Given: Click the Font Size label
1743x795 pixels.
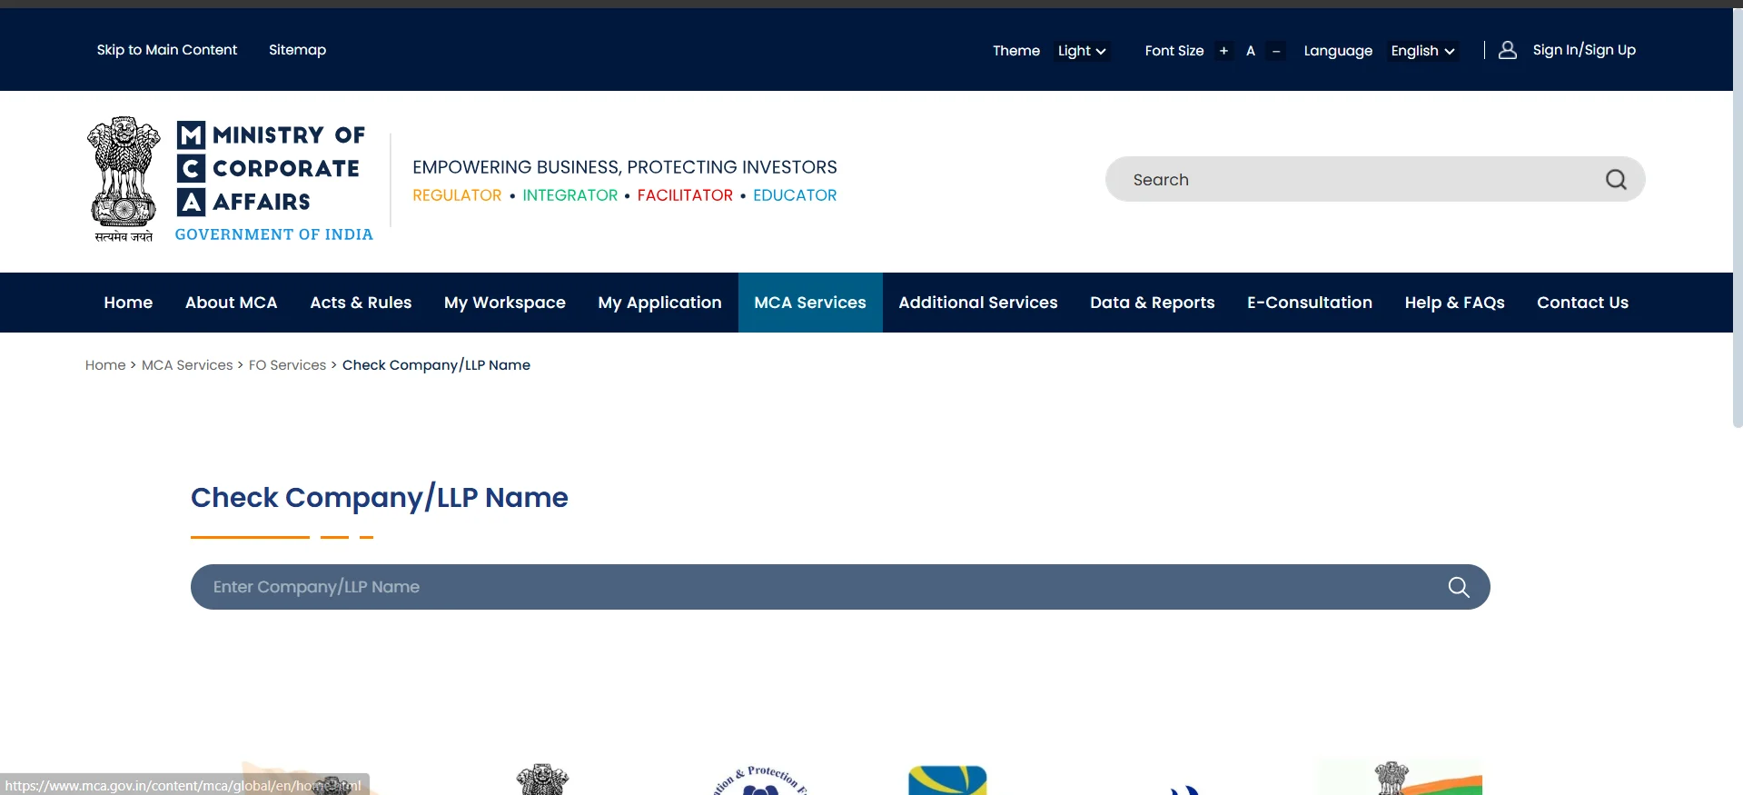Looking at the screenshot, I should (x=1174, y=51).
